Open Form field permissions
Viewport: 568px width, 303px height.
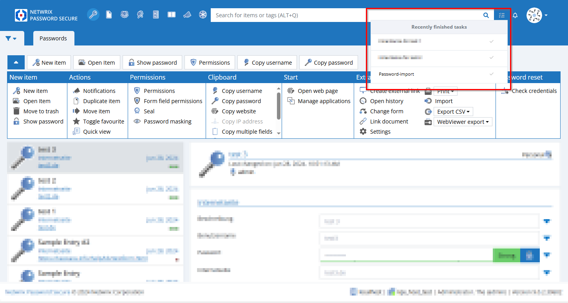tap(168, 101)
